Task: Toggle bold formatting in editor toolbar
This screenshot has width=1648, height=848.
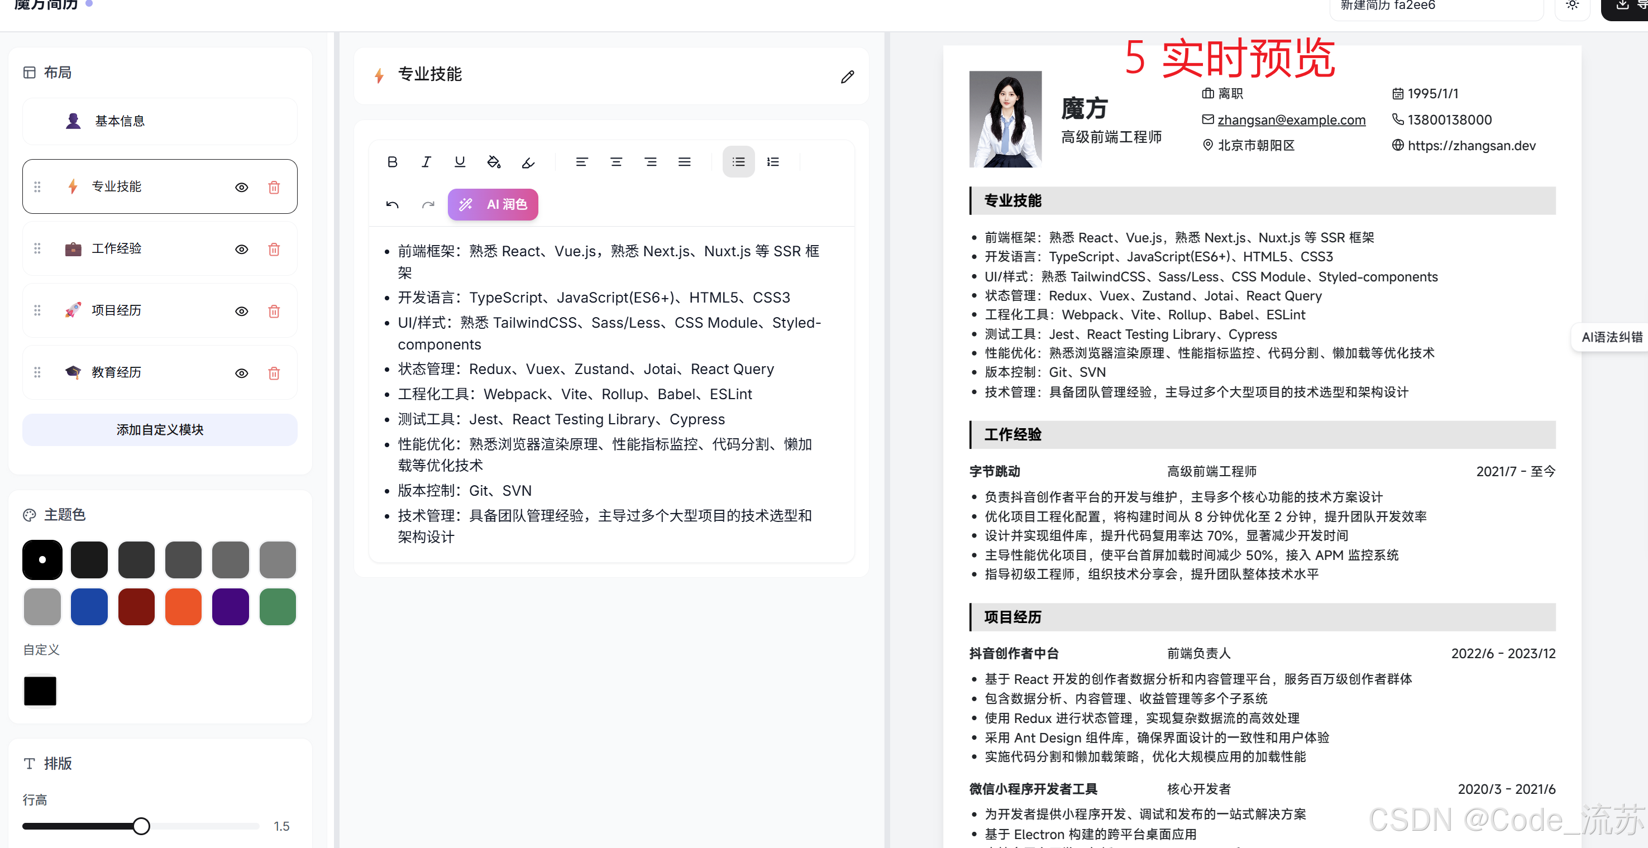Action: pos(392,162)
